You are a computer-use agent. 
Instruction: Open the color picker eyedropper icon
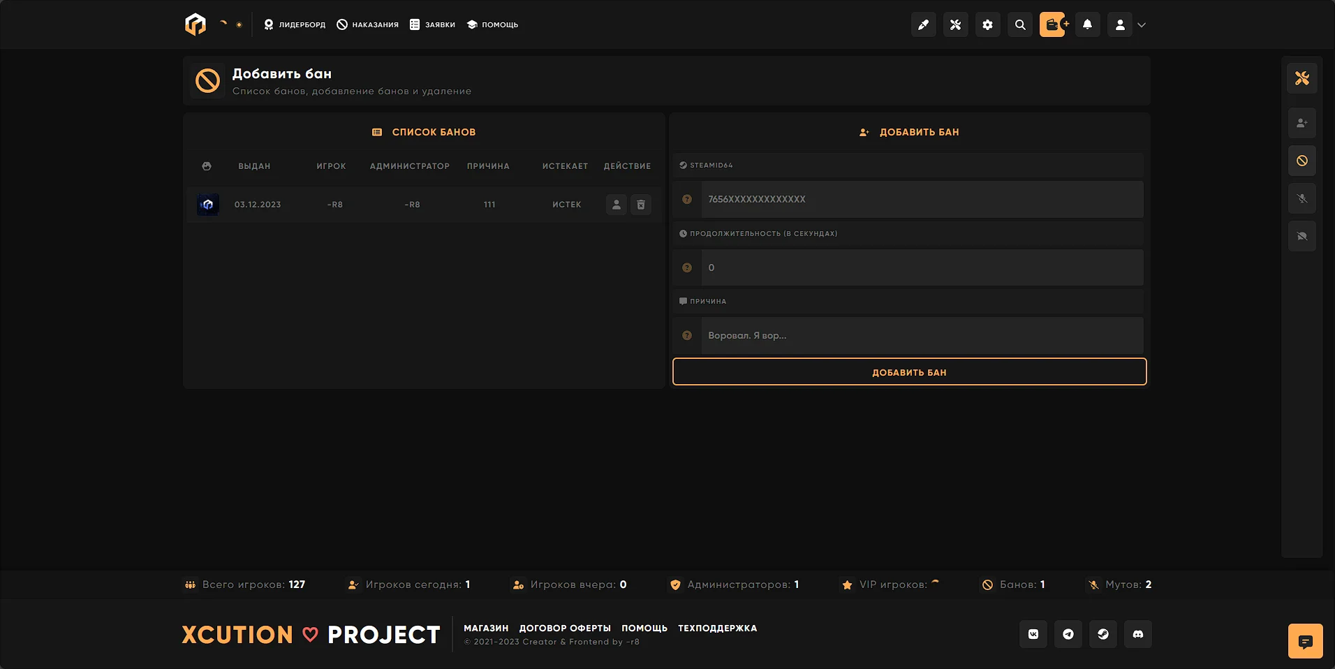tap(923, 25)
